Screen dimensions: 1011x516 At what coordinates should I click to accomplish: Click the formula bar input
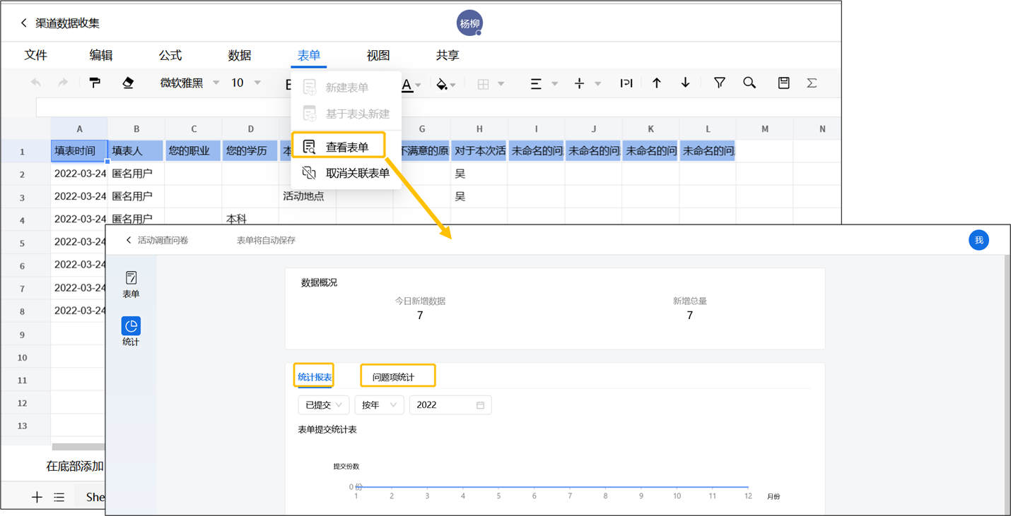438,107
